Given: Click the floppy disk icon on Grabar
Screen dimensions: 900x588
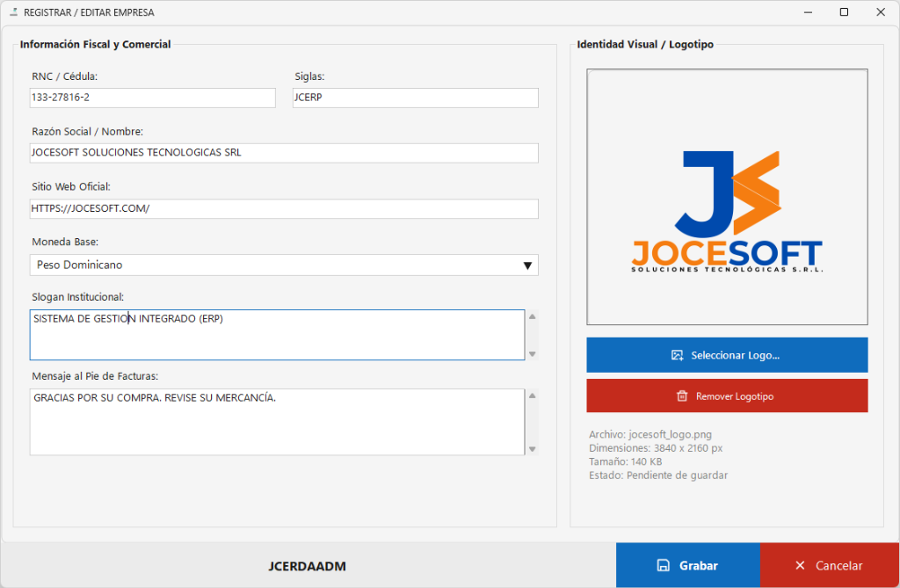Looking at the screenshot, I should coord(663,566).
